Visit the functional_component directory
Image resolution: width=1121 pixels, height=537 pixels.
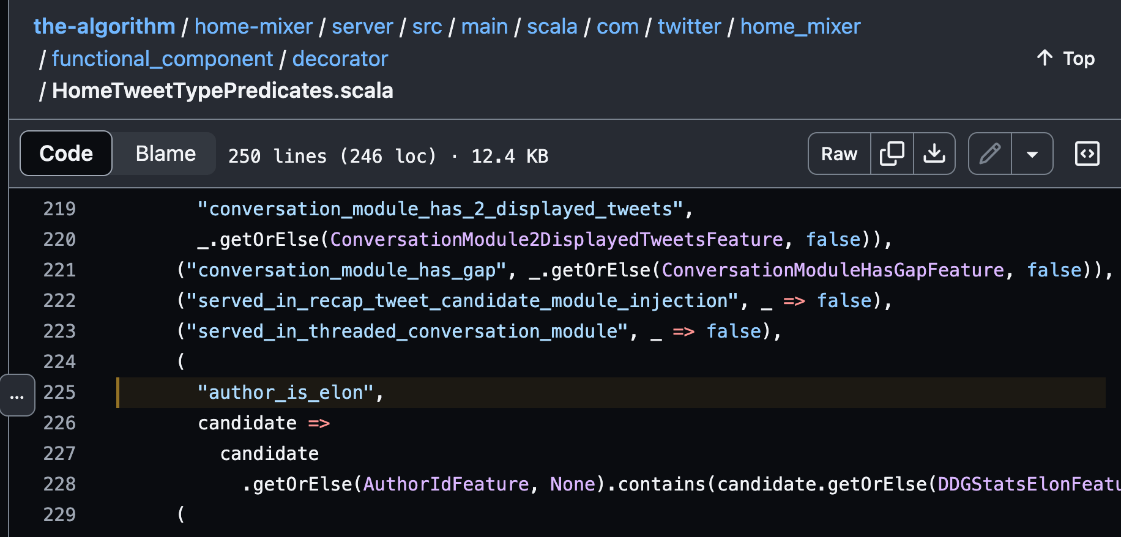pyautogui.click(x=162, y=58)
